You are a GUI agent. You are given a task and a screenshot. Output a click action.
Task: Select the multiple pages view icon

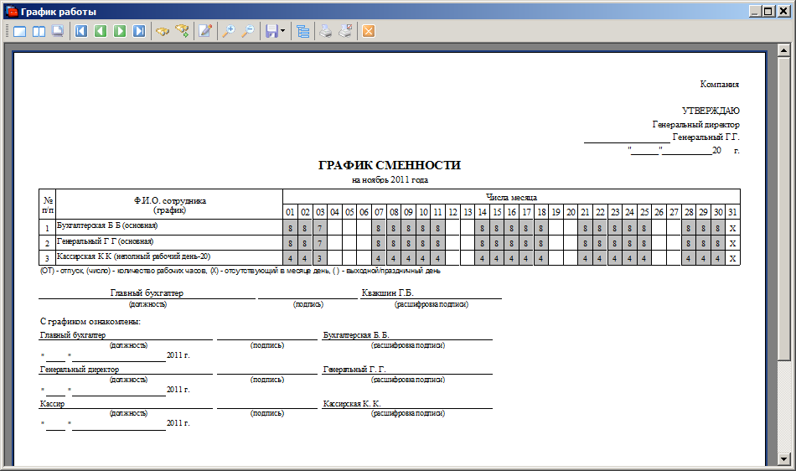[x=57, y=32]
